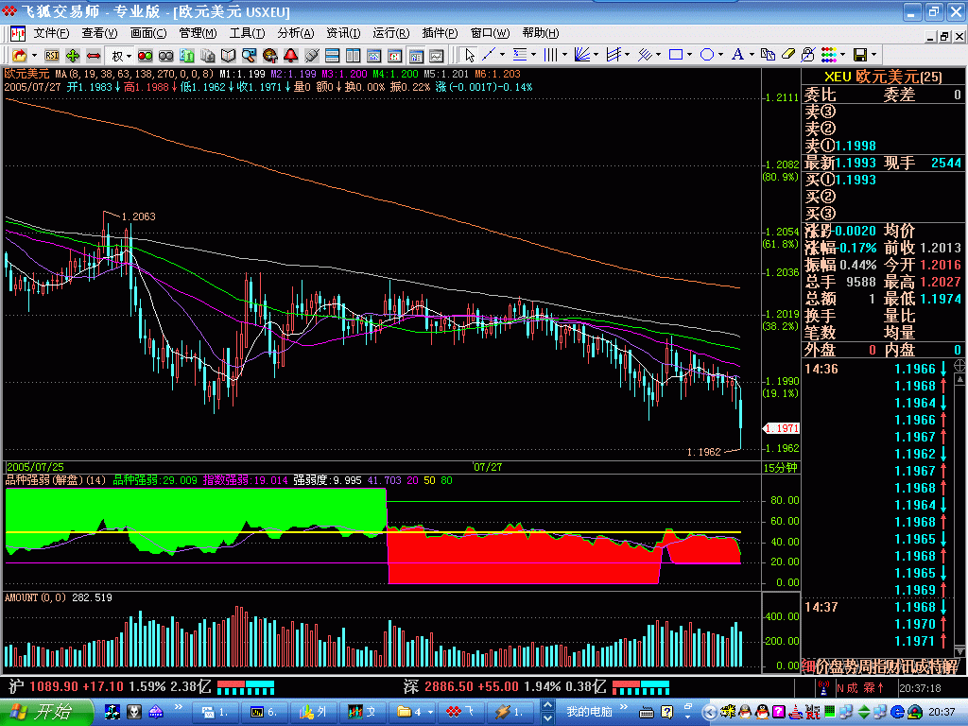Click the 21 numbered ranking icon
Viewport: 968px width, 726px height.
pos(187,56)
